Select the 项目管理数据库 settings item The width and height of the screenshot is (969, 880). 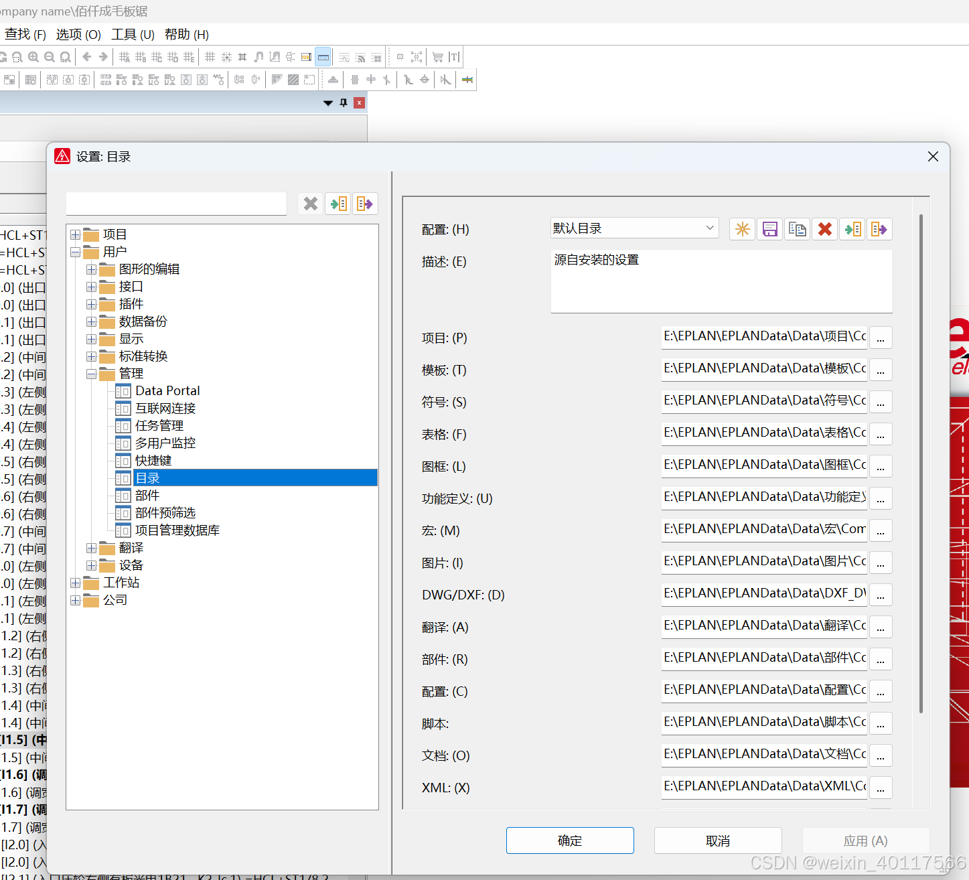(x=177, y=530)
